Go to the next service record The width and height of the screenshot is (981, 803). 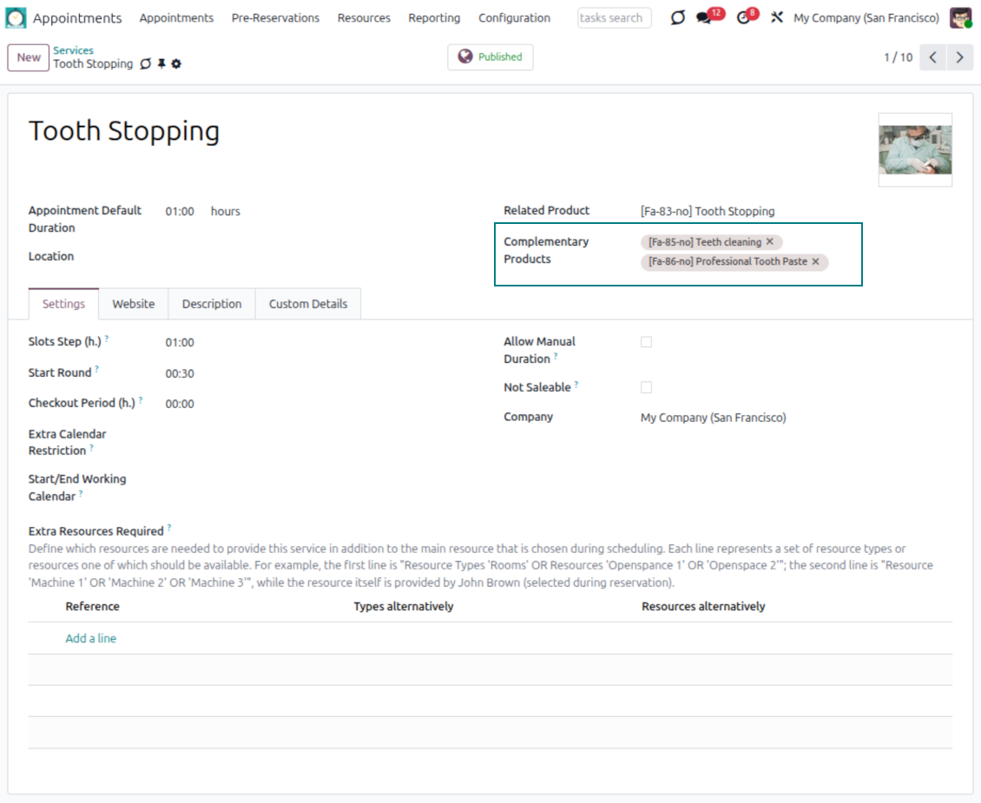[x=959, y=57]
